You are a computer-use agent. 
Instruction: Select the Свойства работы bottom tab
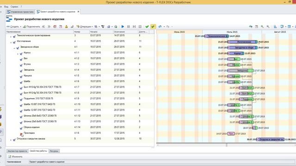[38, 151]
